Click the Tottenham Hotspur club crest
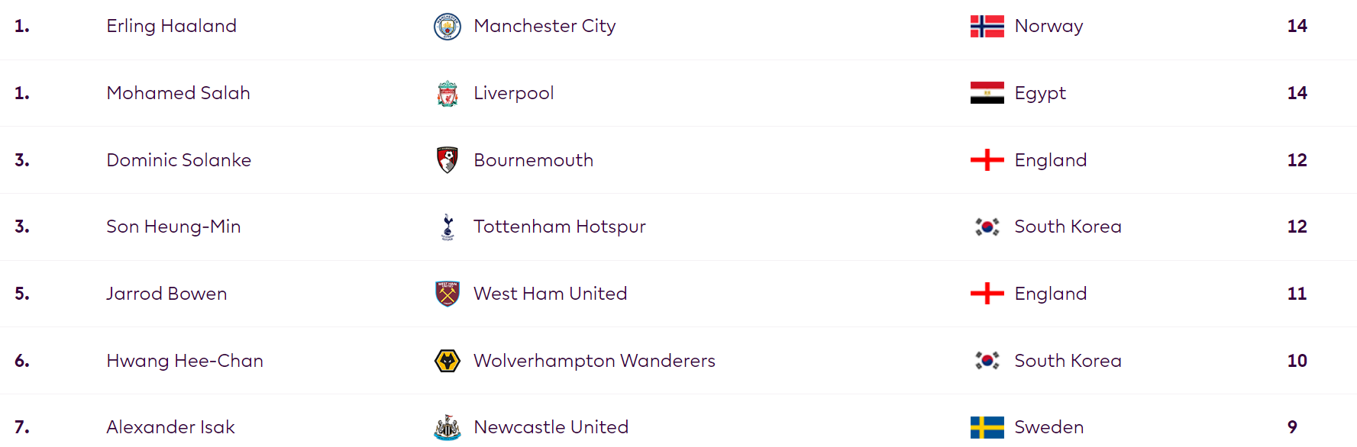 pos(447,227)
